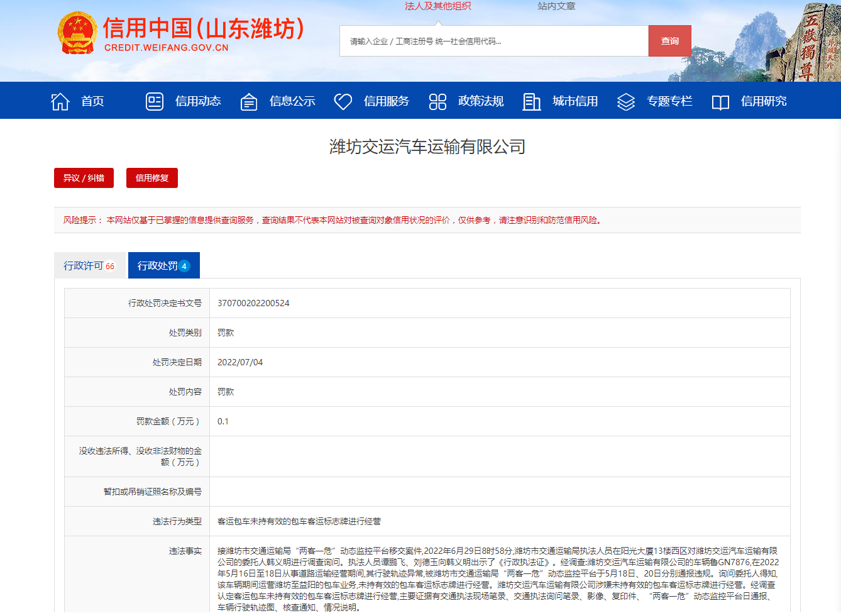
Task: Click the 没收违法所得 amount label
Action: tap(140, 456)
